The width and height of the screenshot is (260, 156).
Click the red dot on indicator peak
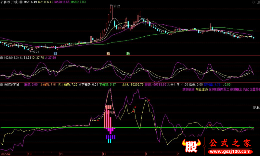click(149, 100)
